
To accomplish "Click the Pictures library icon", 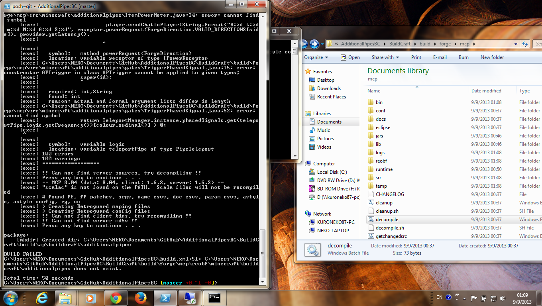I will pyautogui.click(x=312, y=139).
